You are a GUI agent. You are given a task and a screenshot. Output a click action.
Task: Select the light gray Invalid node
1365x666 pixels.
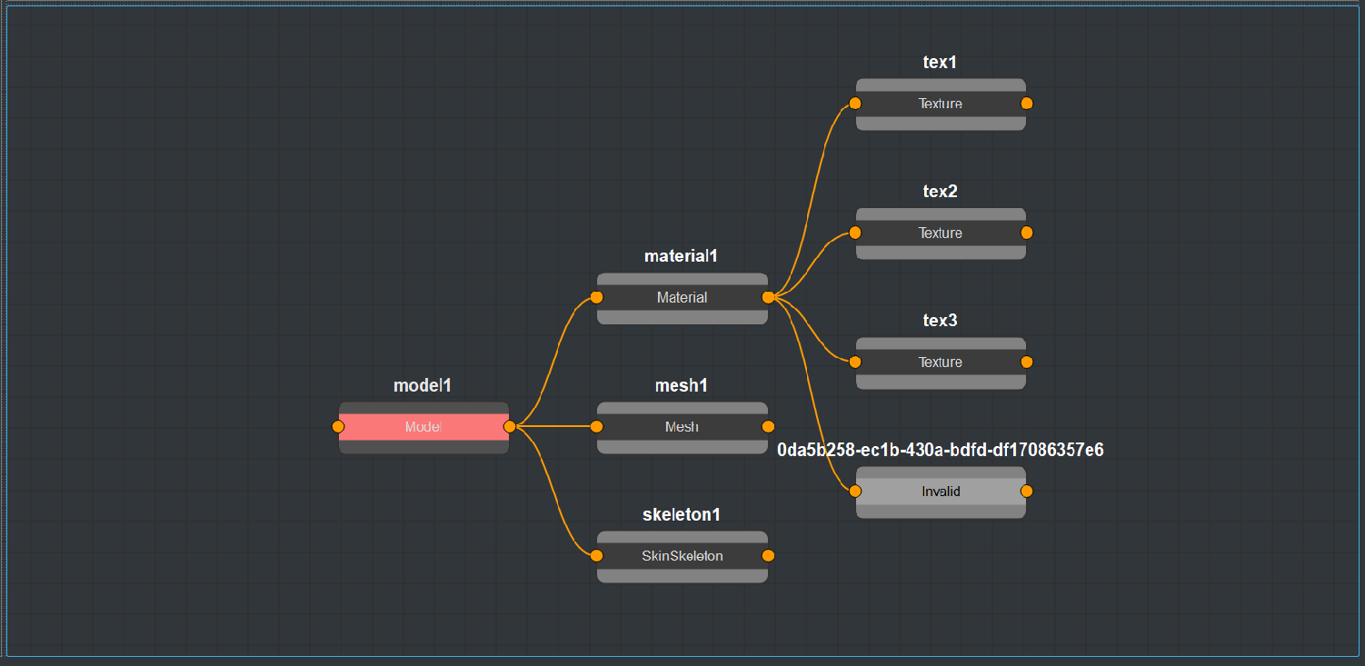coord(941,492)
